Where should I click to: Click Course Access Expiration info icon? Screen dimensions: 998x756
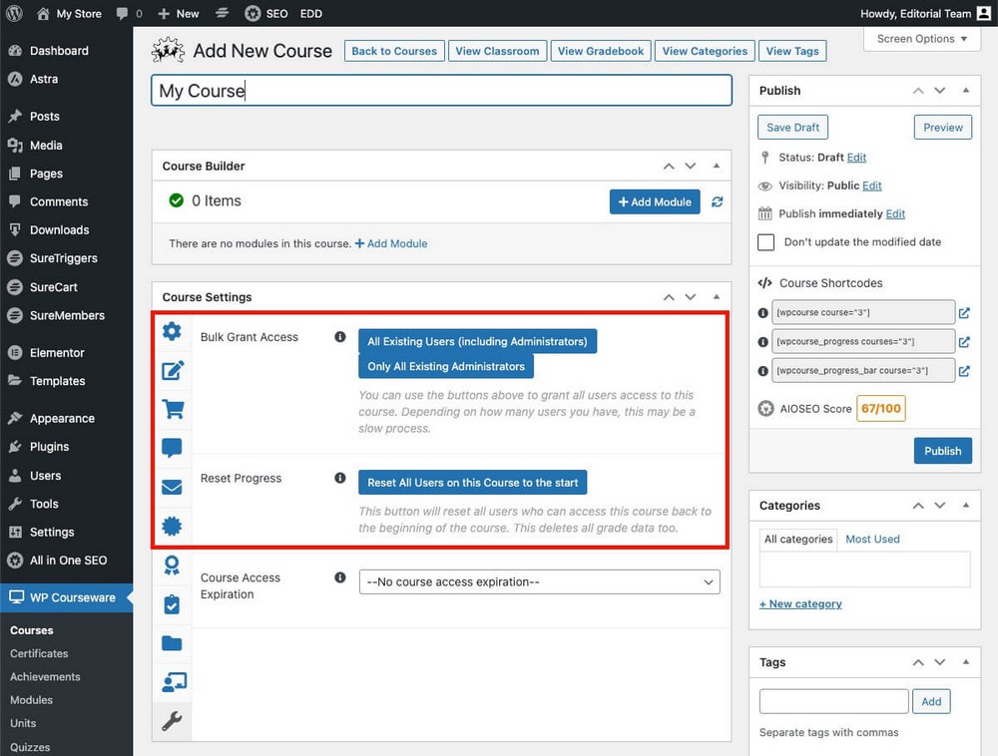[x=340, y=577]
